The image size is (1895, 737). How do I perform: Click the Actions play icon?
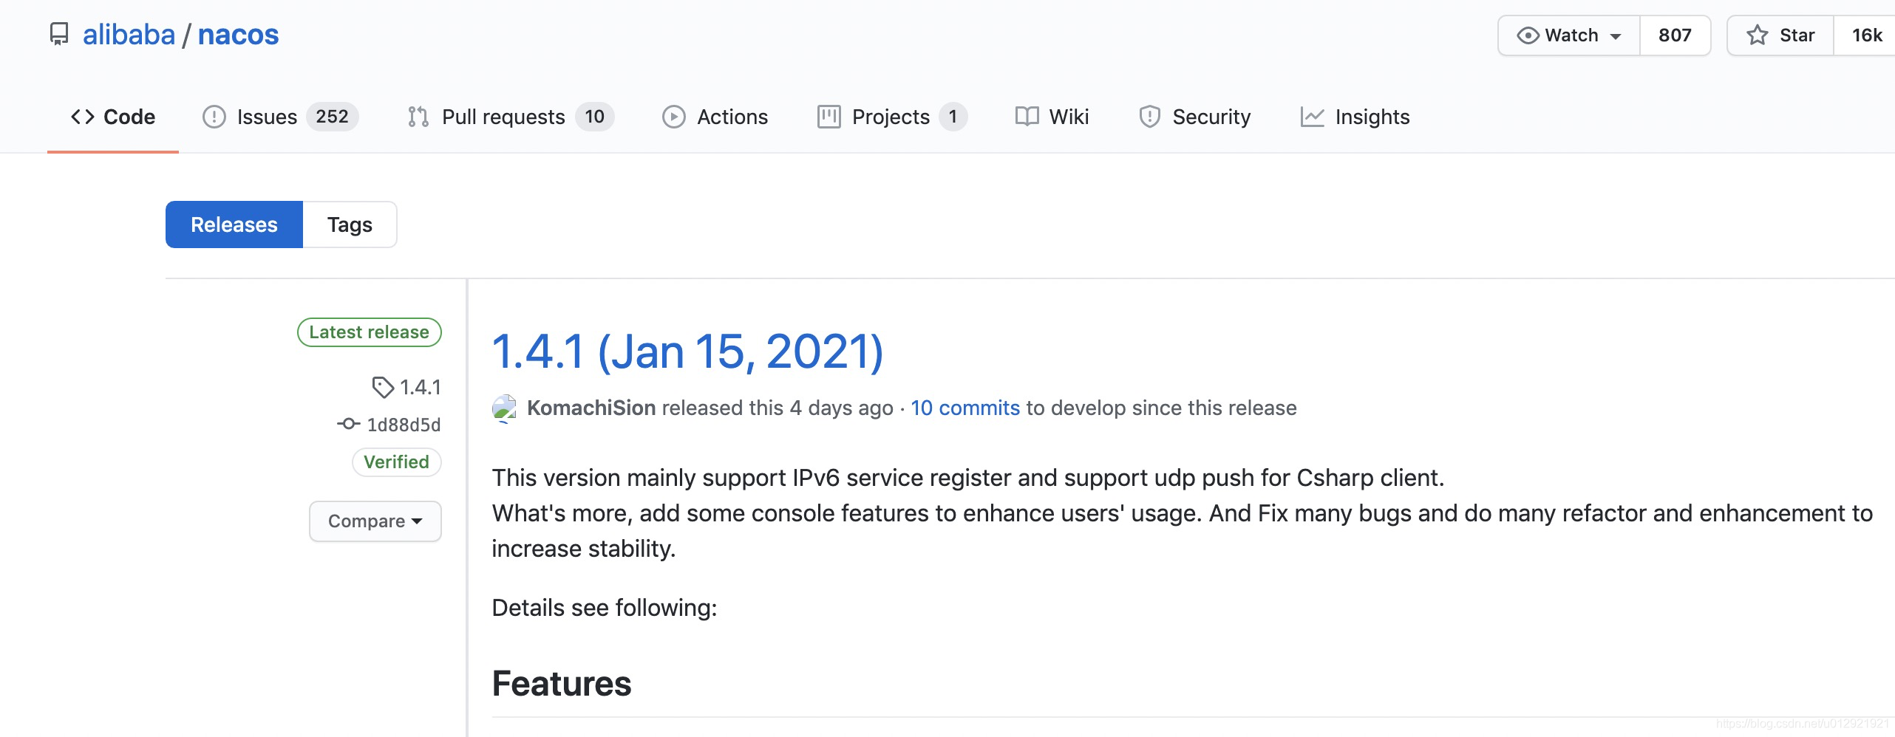point(673,117)
